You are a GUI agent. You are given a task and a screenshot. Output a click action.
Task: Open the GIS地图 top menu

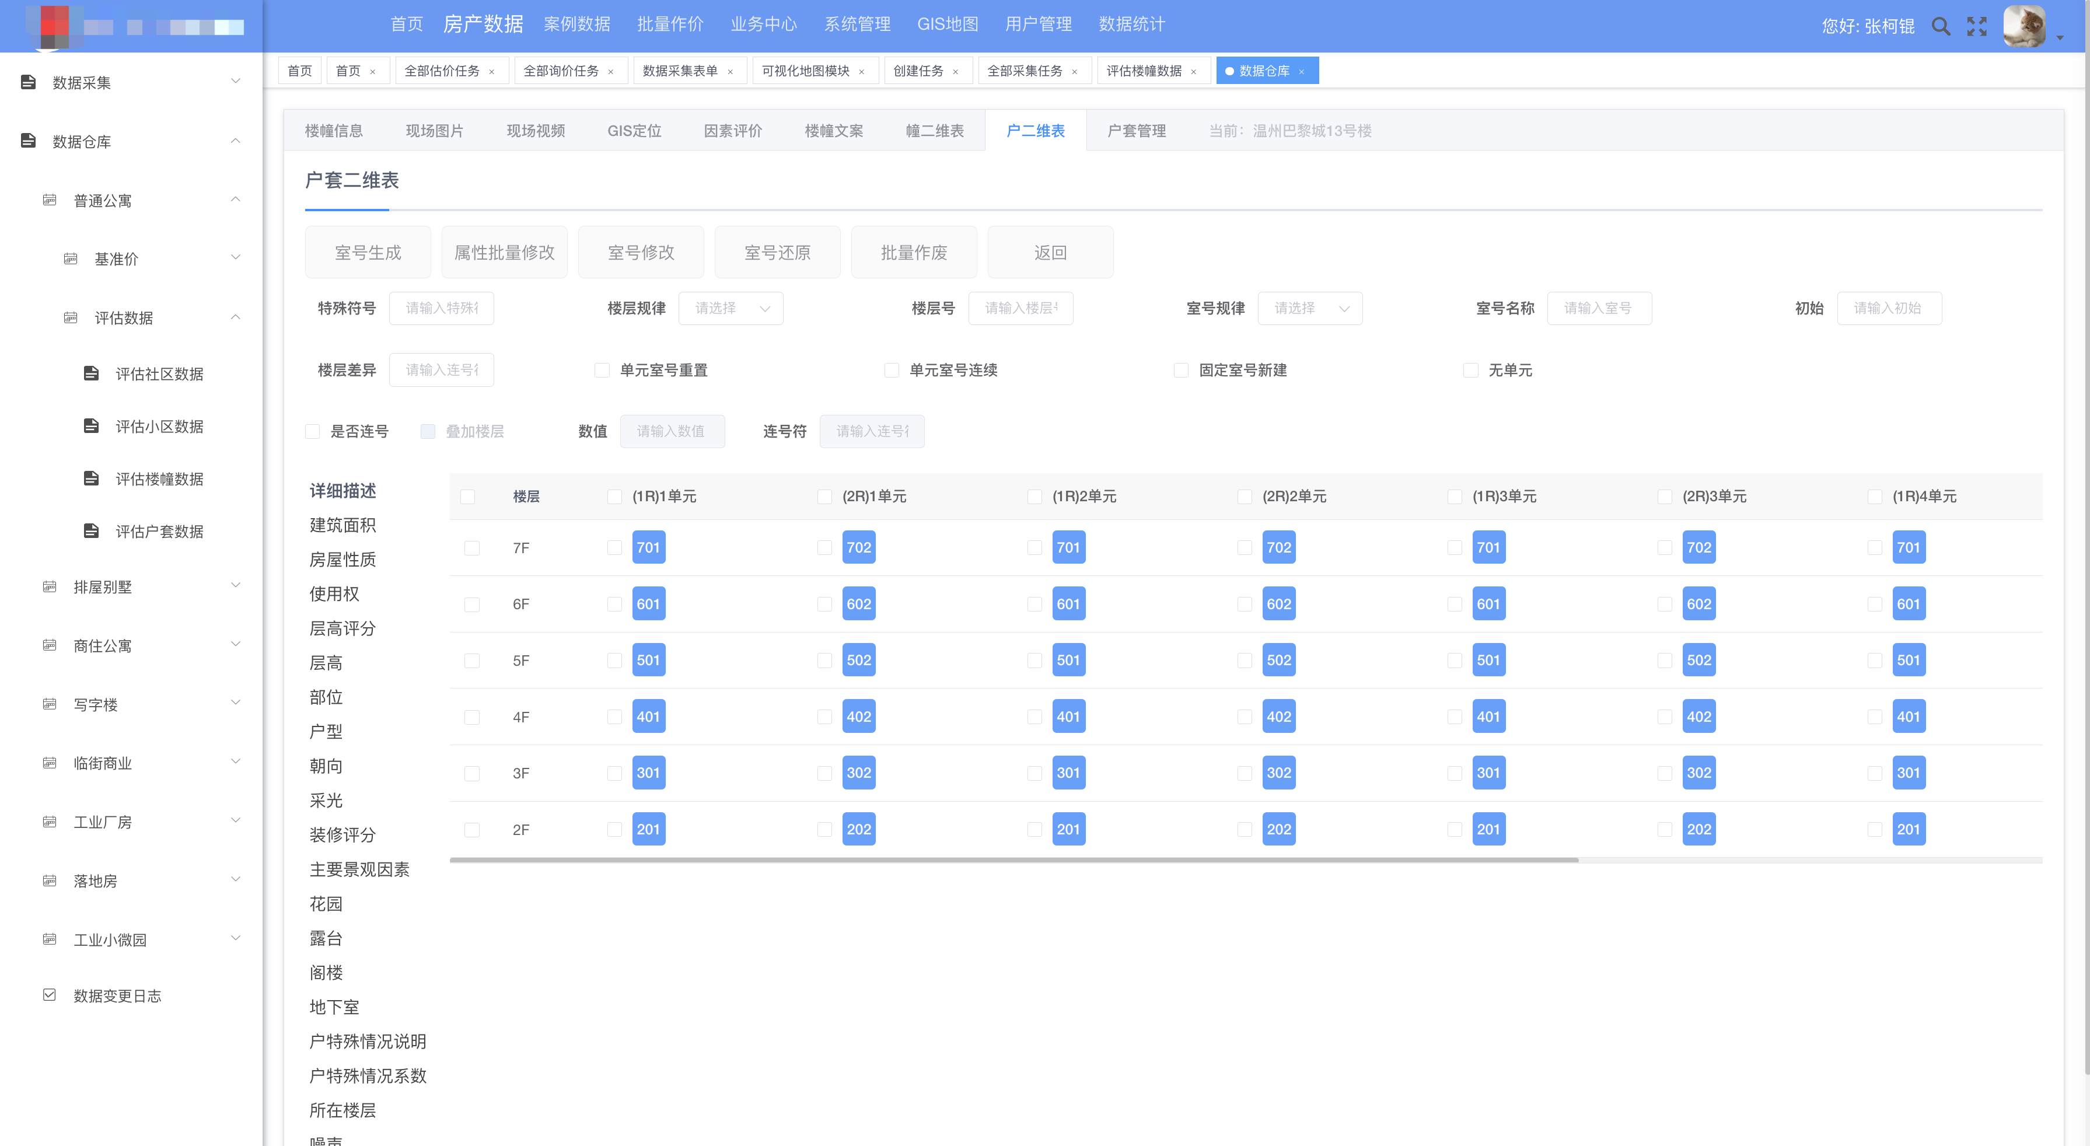click(x=948, y=25)
